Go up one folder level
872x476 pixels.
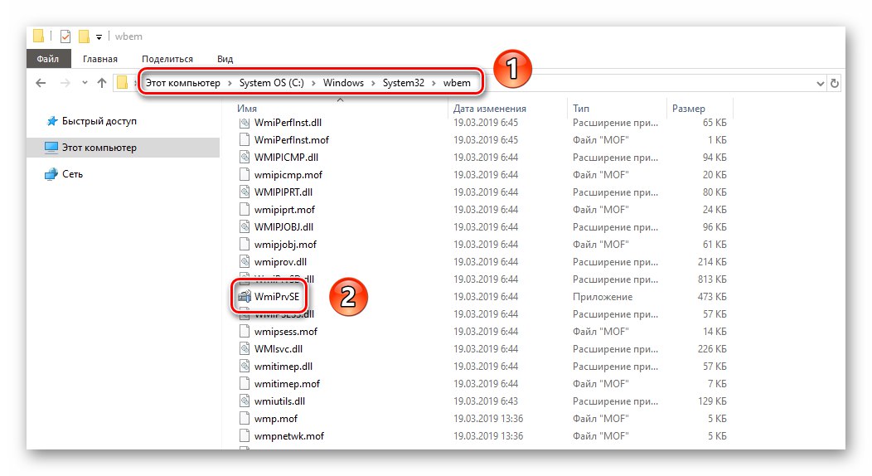tap(102, 83)
